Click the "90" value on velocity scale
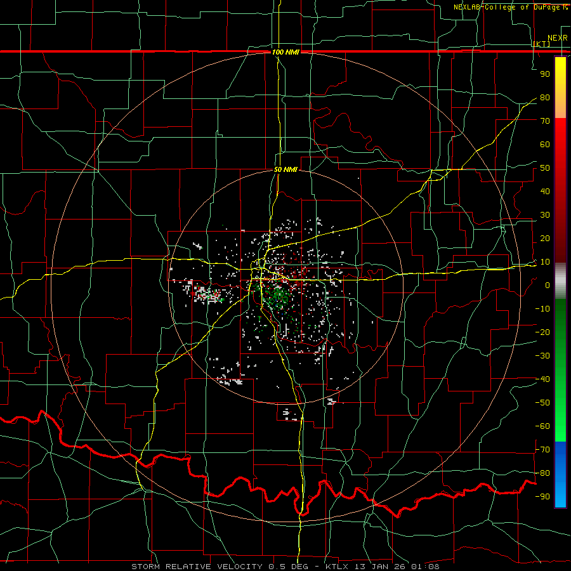 [x=545, y=74]
